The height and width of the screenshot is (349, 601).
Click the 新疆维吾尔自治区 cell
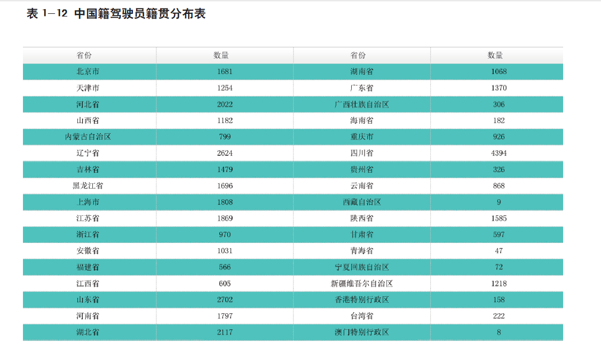tap(361, 283)
